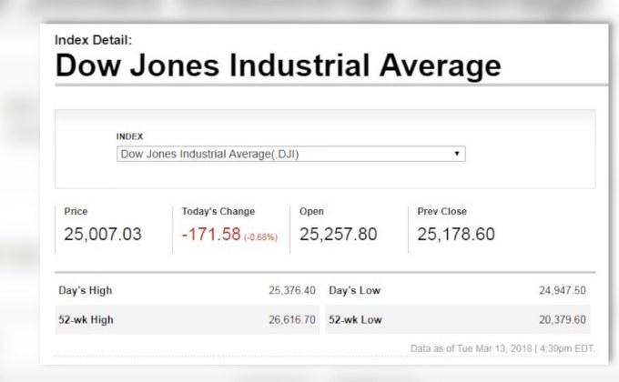The height and width of the screenshot is (382, 619).
Task: Select the Prev Close value 25,178.60
Action: point(456,235)
